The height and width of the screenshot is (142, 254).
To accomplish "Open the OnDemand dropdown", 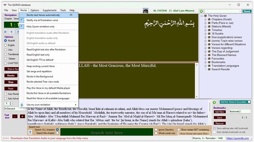I will (24, 109).
